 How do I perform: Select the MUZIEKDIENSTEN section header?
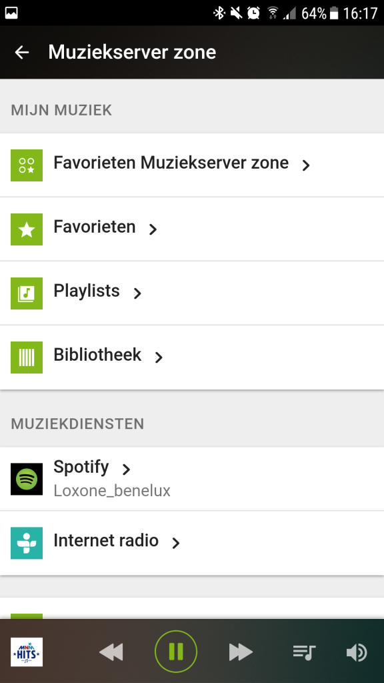[x=77, y=423]
